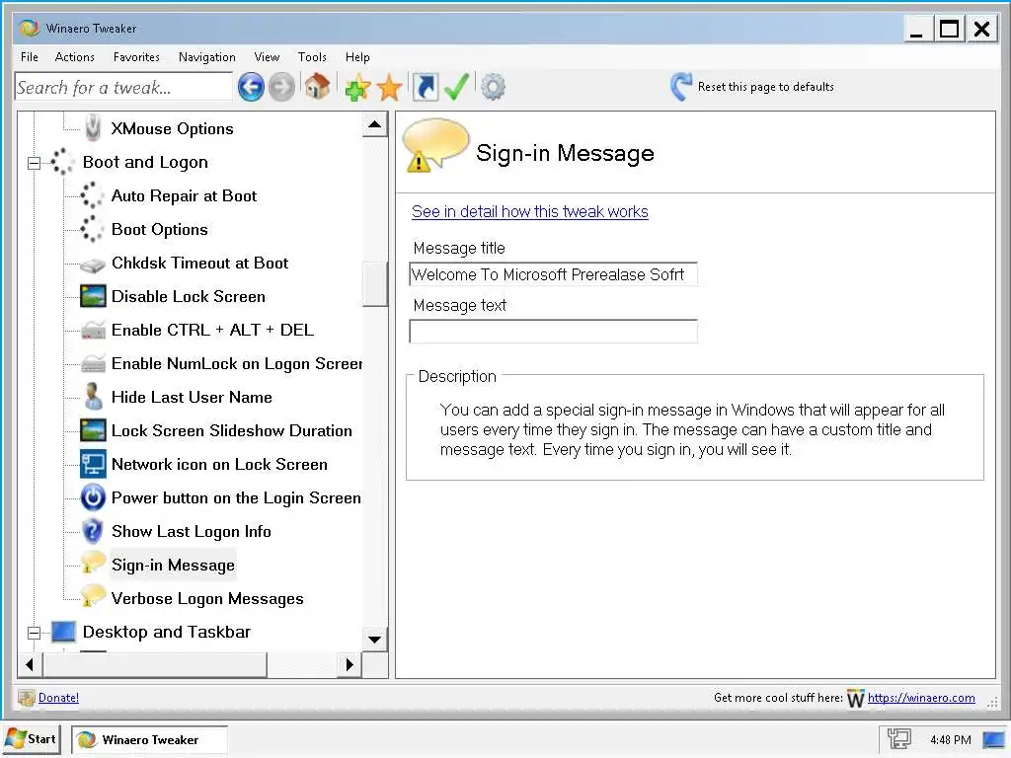This screenshot has width=1011, height=758.
Task: Click the Hide Last User Name person icon
Action: point(93,397)
